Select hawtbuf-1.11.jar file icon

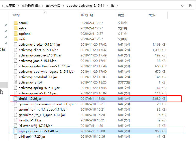point(16,120)
